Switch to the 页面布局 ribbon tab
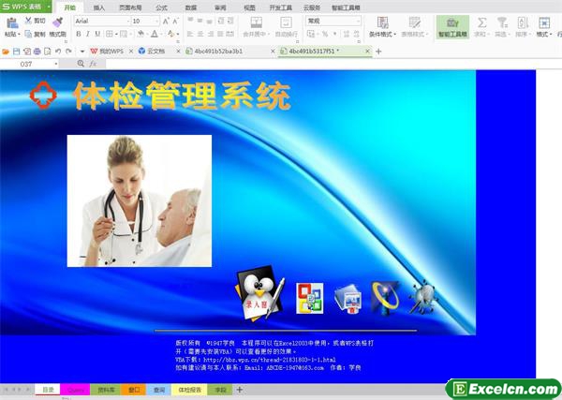Screen dimensions: 562x400 pyautogui.click(x=130, y=7)
